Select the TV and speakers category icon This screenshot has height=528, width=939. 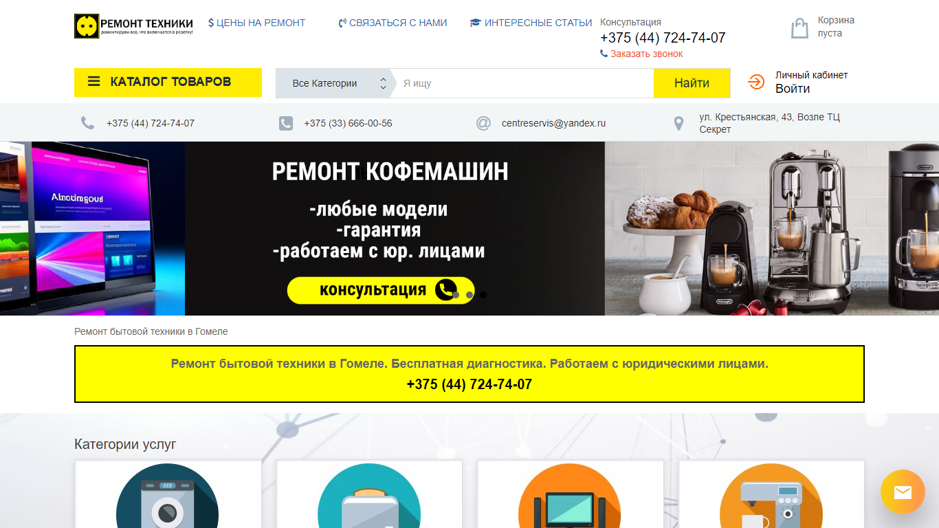pyautogui.click(x=569, y=496)
